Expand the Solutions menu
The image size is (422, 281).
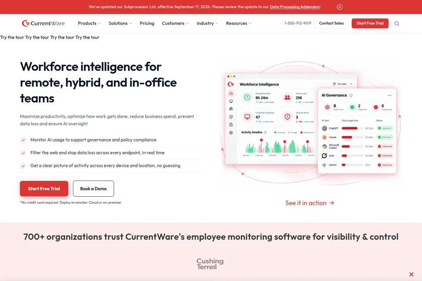pos(120,23)
